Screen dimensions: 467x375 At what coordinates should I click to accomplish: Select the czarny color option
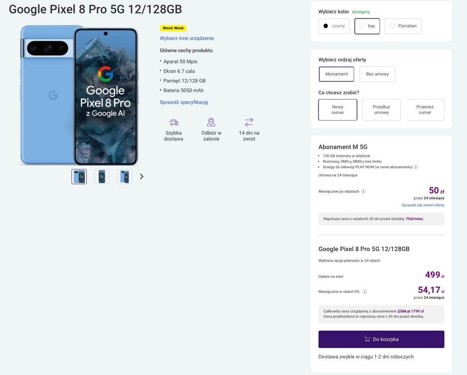(334, 26)
